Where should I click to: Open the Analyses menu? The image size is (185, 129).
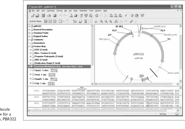click(51, 11)
